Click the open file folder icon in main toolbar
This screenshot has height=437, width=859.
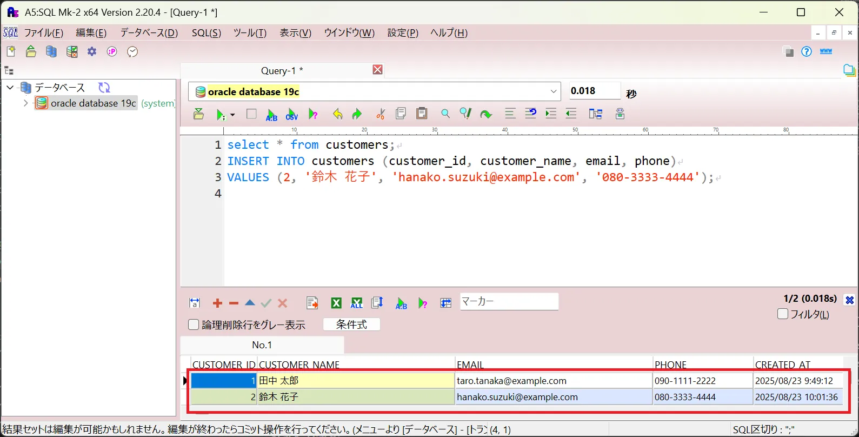pos(31,52)
